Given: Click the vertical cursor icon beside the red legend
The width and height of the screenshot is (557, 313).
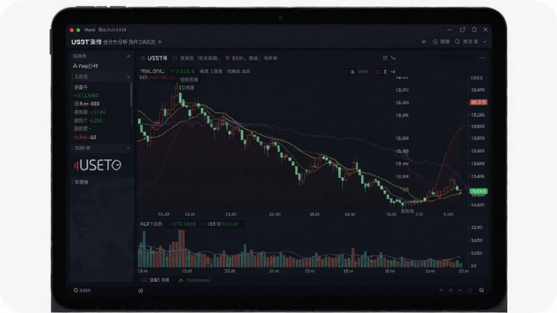Looking at the screenshot, I should (385, 72).
